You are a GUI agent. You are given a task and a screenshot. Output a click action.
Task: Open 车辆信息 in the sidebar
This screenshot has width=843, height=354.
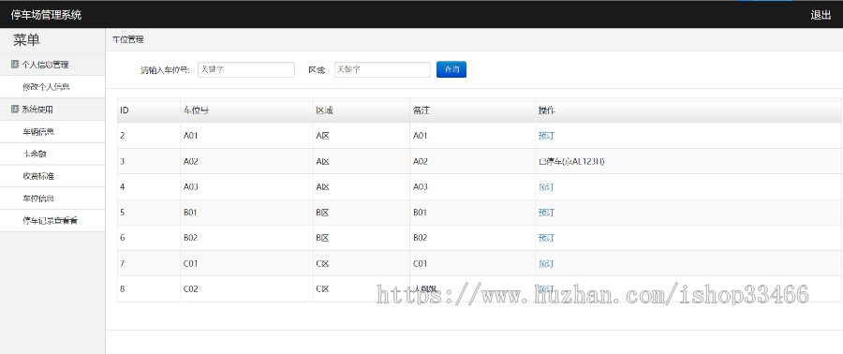point(38,132)
